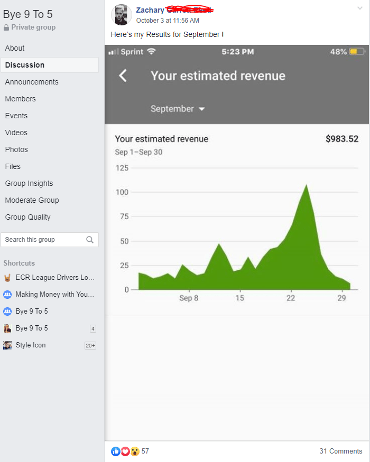Expand post options chevron at top right
This screenshot has width=370, height=462.
tap(360, 8)
